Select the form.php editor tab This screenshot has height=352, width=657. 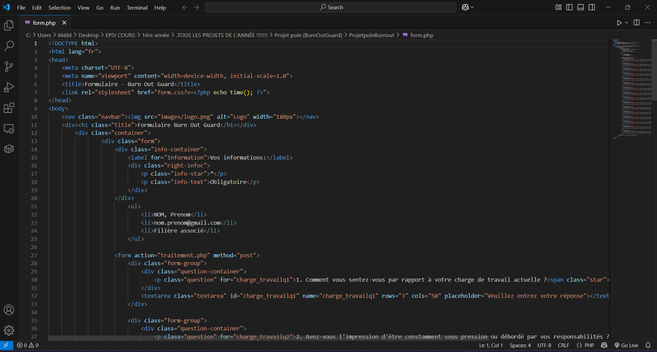click(x=44, y=23)
